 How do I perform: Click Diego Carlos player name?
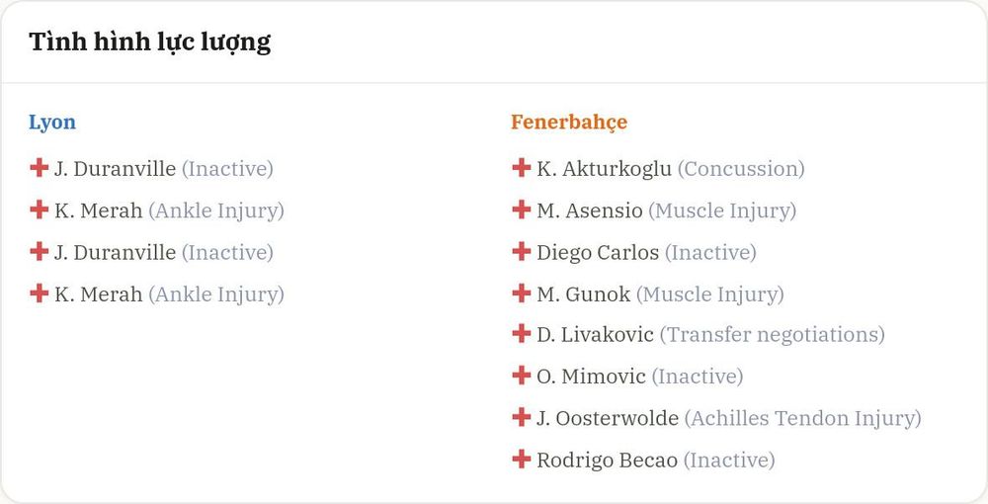point(598,253)
